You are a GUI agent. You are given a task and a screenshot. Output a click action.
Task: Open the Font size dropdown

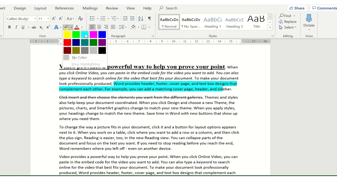tap(48, 19)
